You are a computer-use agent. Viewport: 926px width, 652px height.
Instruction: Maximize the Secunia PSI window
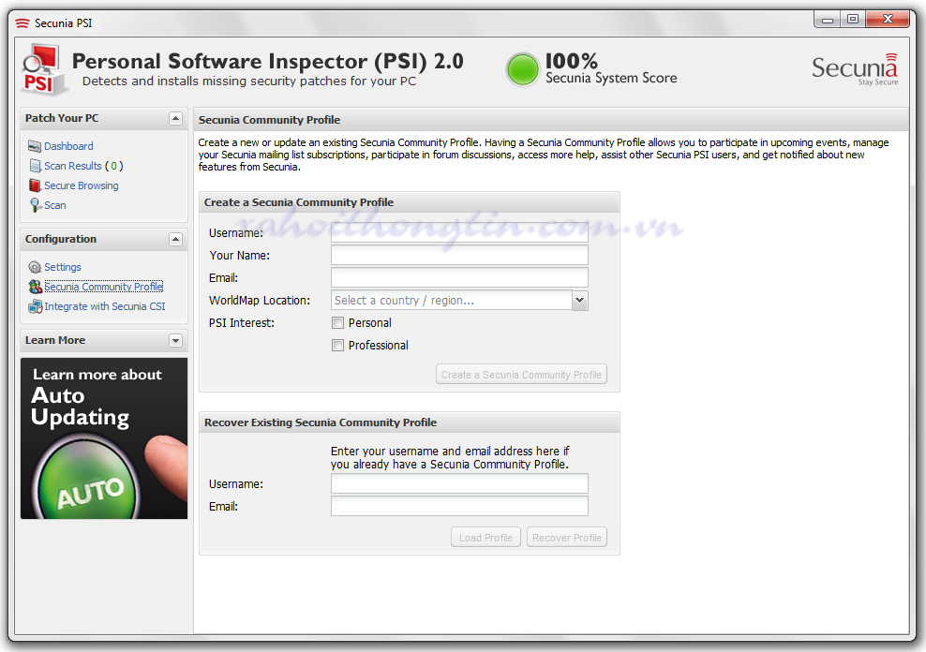[853, 20]
